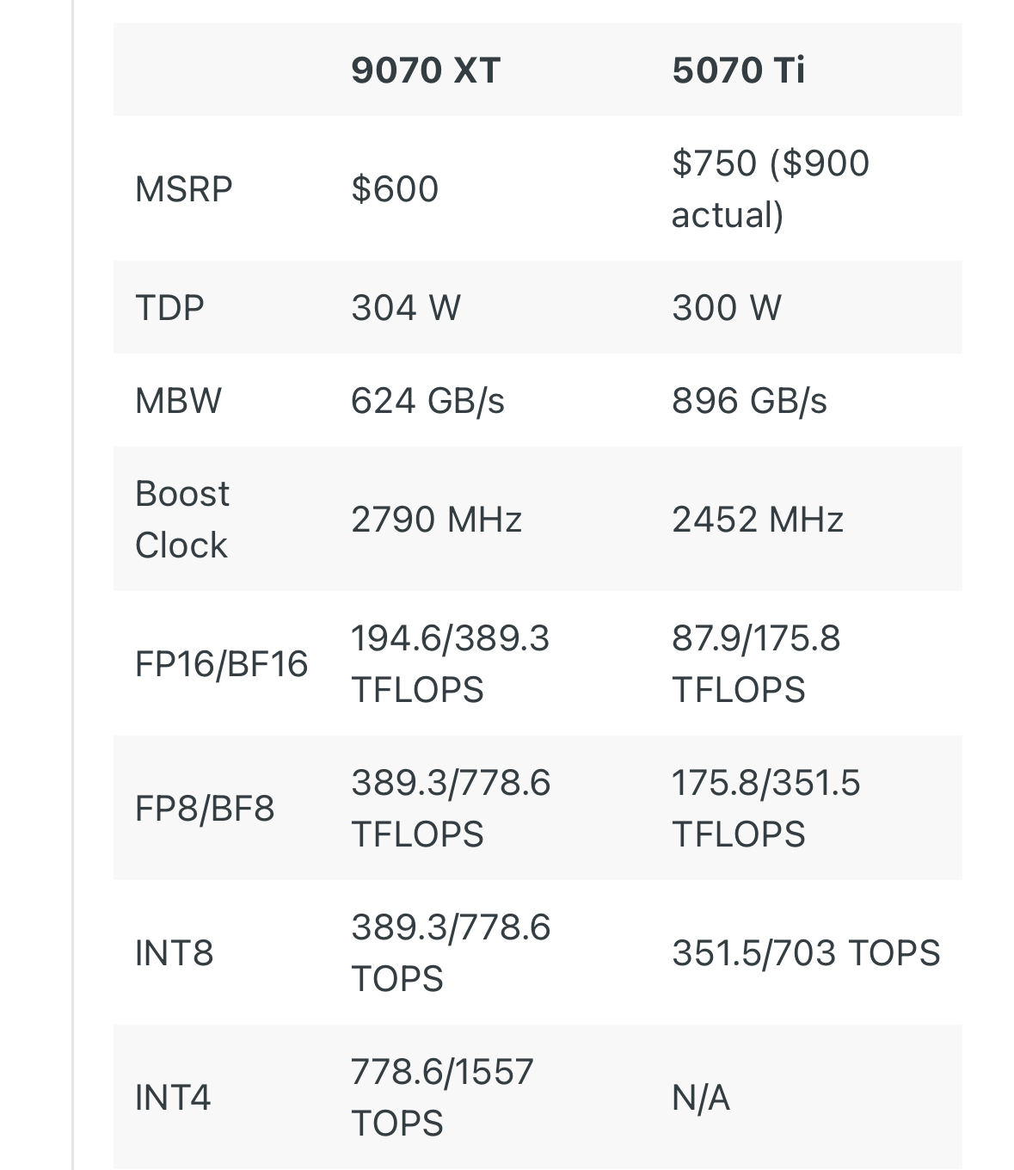This screenshot has width=1014, height=1170.
Task: Click the 624 GB/s cell
Action: point(427,401)
